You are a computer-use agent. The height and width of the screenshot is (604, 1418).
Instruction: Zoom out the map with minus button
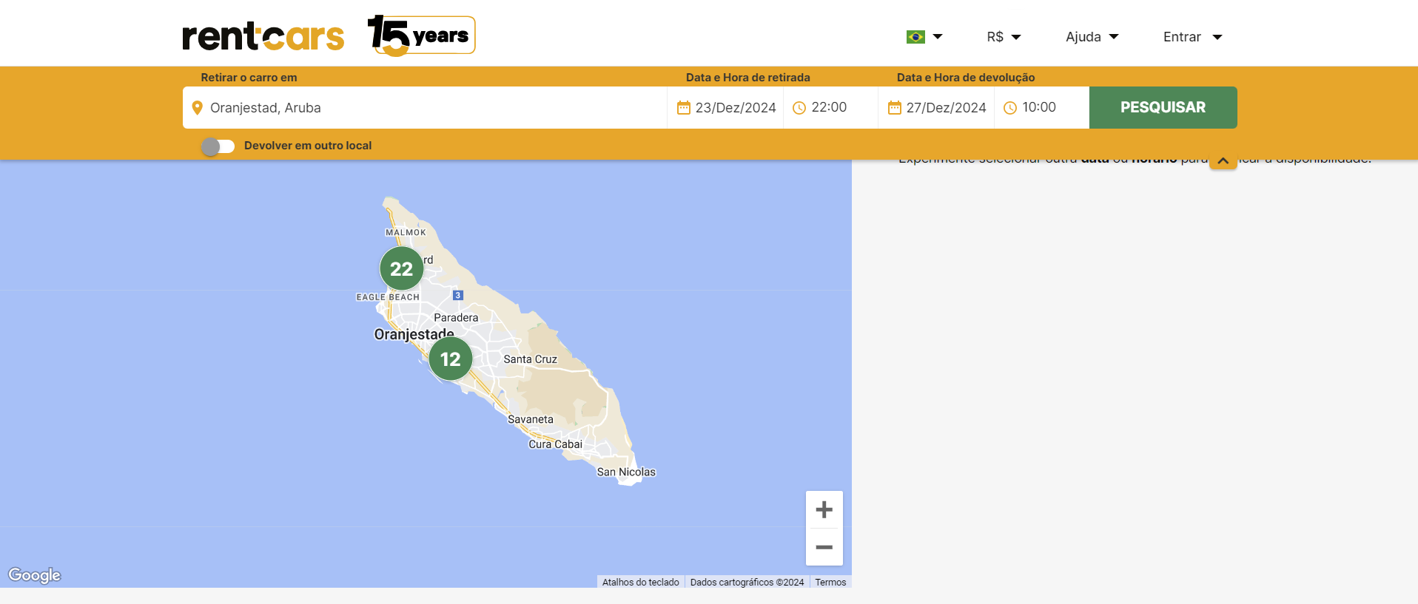(824, 547)
